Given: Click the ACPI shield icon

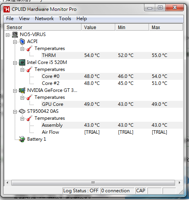Looking at the screenshot, I should tap(22, 41).
